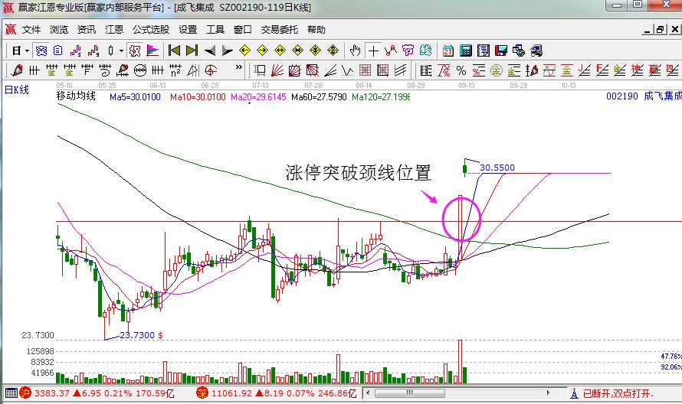The image size is (682, 404).
Task: Open the 公式选股 menu
Action: (151, 30)
